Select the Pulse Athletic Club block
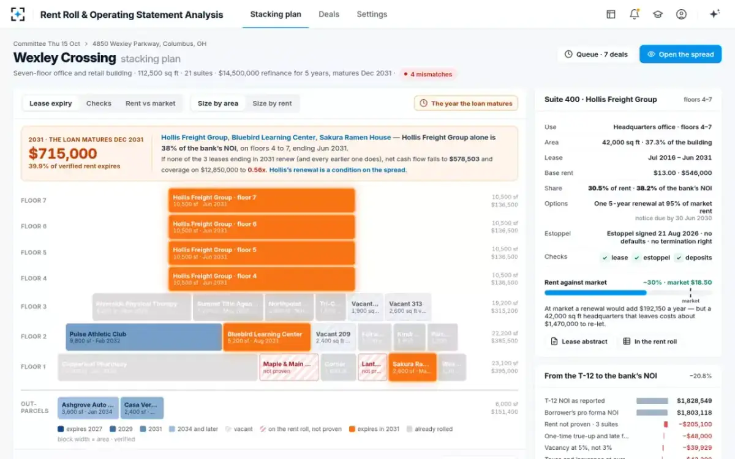This screenshot has height=459, width=735. coord(144,337)
